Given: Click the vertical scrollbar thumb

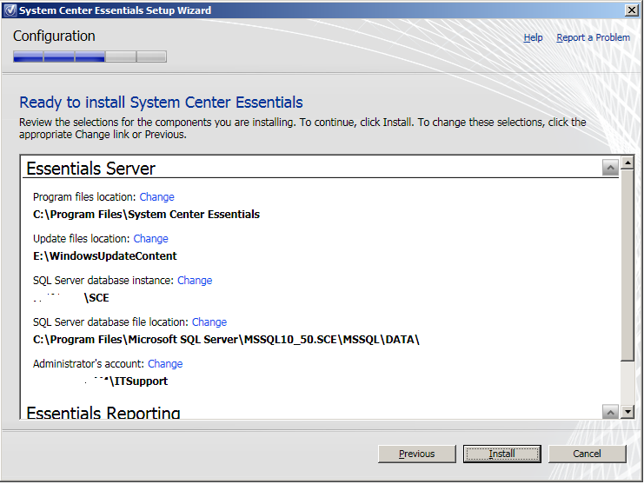Looking at the screenshot, I should 628,261.
